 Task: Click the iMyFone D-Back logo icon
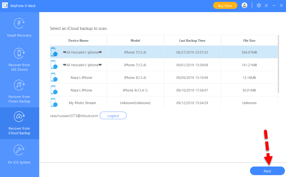(x=5, y=6)
